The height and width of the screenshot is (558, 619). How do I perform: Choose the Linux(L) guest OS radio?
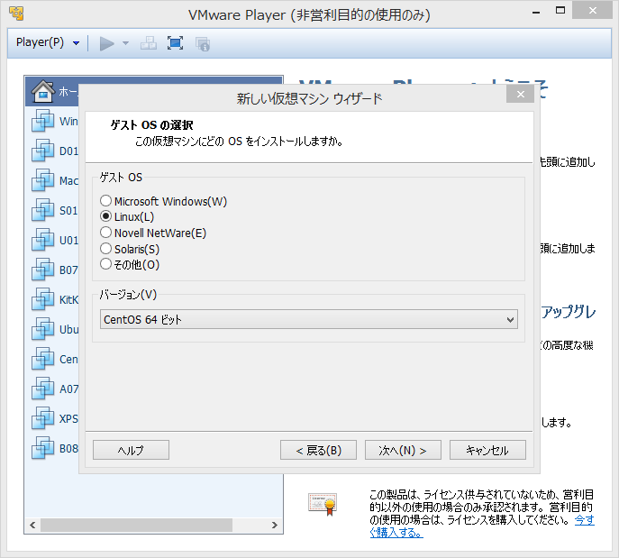coord(105,216)
